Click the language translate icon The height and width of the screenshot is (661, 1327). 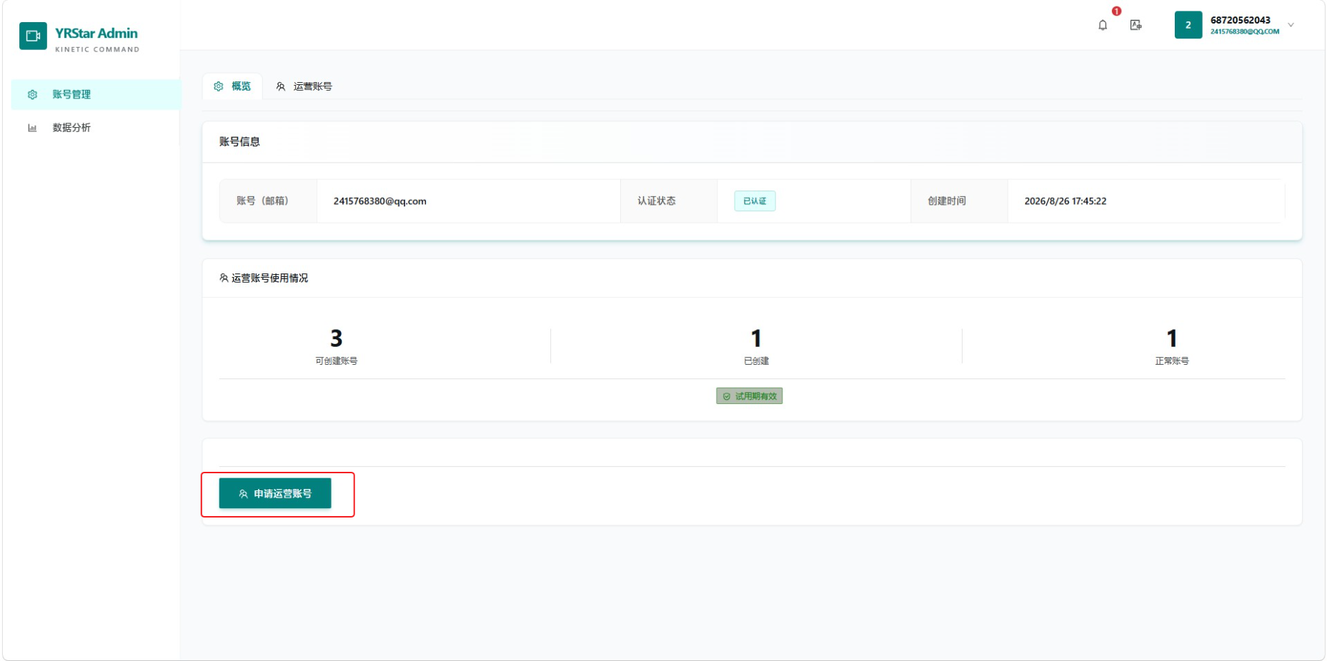point(1135,25)
